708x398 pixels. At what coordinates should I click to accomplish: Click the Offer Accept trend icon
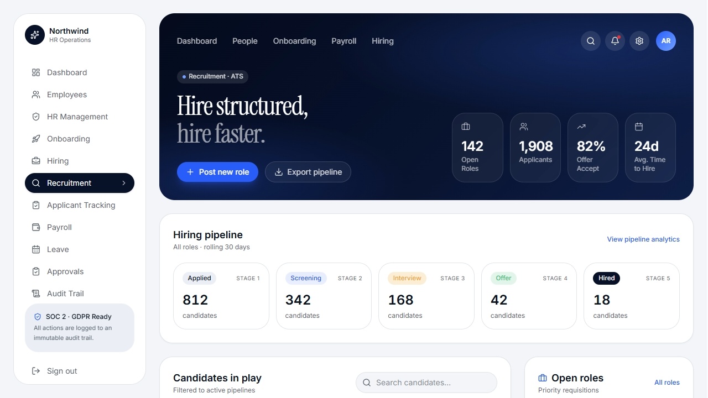click(581, 127)
